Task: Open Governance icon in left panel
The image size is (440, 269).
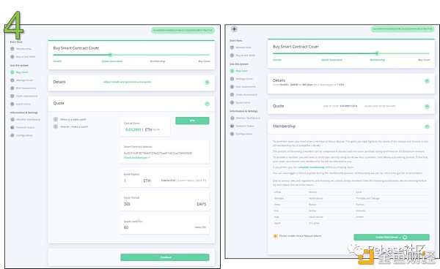Action: pyautogui.click(x=12, y=104)
